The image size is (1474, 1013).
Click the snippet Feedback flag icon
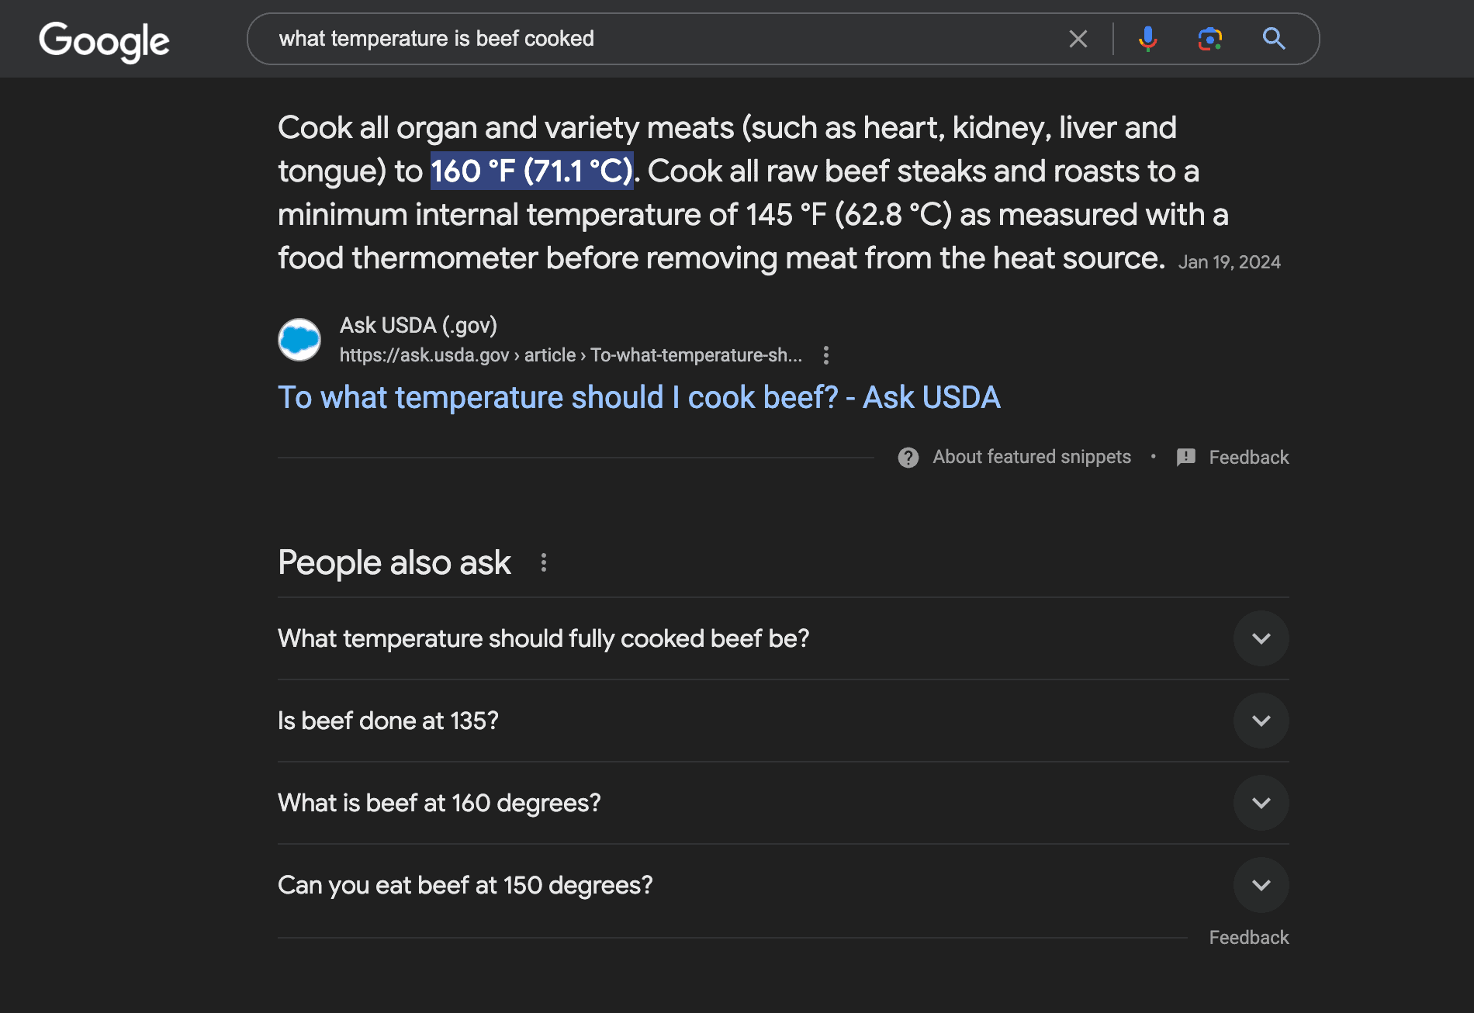point(1186,458)
